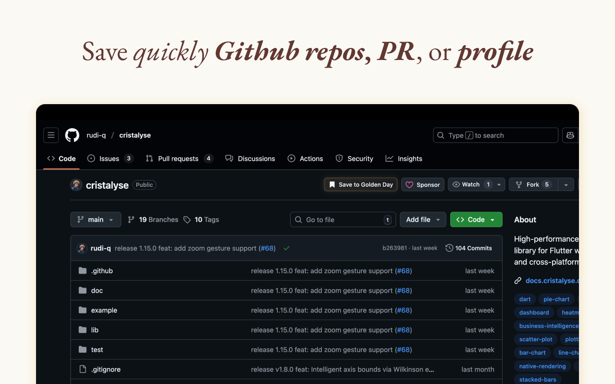This screenshot has height=384, width=615.
Task: Open the example folder name
Action: 104,310
